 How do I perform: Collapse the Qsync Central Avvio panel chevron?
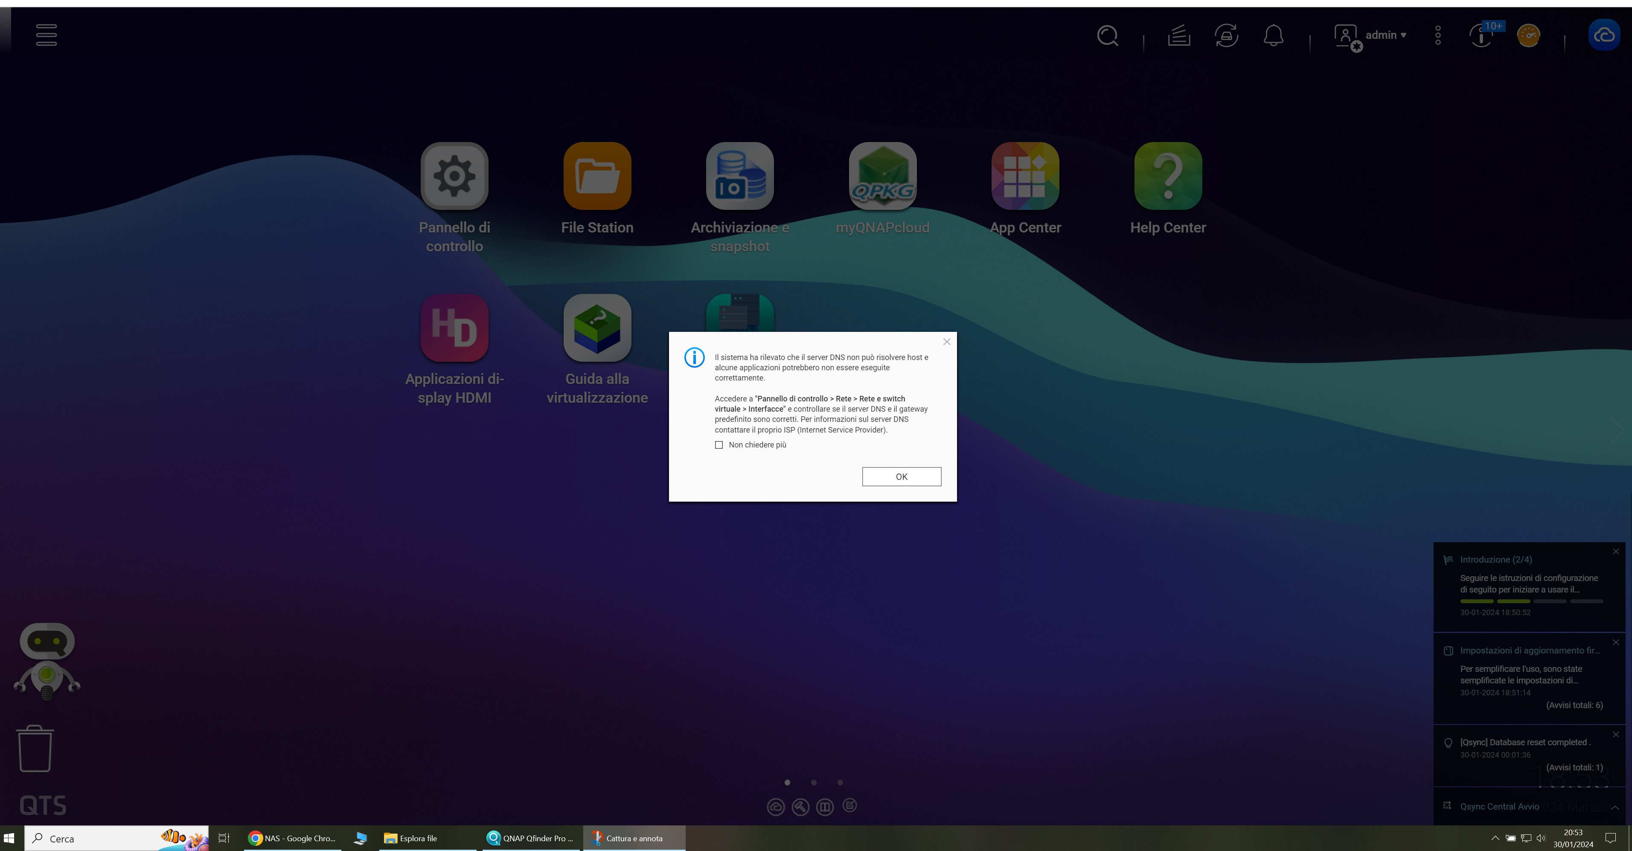tap(1615, 807)
